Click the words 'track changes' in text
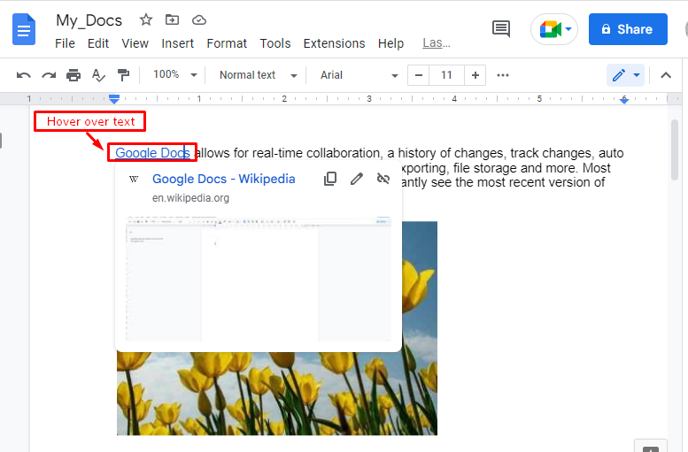Screen dimensions: 688x452 tap(551, 153)
